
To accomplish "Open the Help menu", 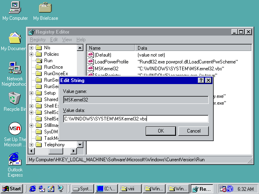I will pos(81,40).
